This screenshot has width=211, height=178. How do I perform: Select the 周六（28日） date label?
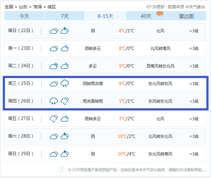[21, 136]
